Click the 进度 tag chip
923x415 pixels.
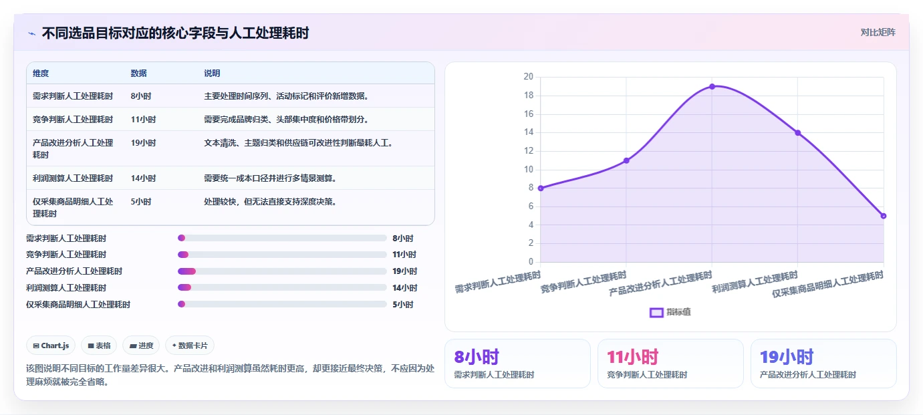(x=141, y=345)
